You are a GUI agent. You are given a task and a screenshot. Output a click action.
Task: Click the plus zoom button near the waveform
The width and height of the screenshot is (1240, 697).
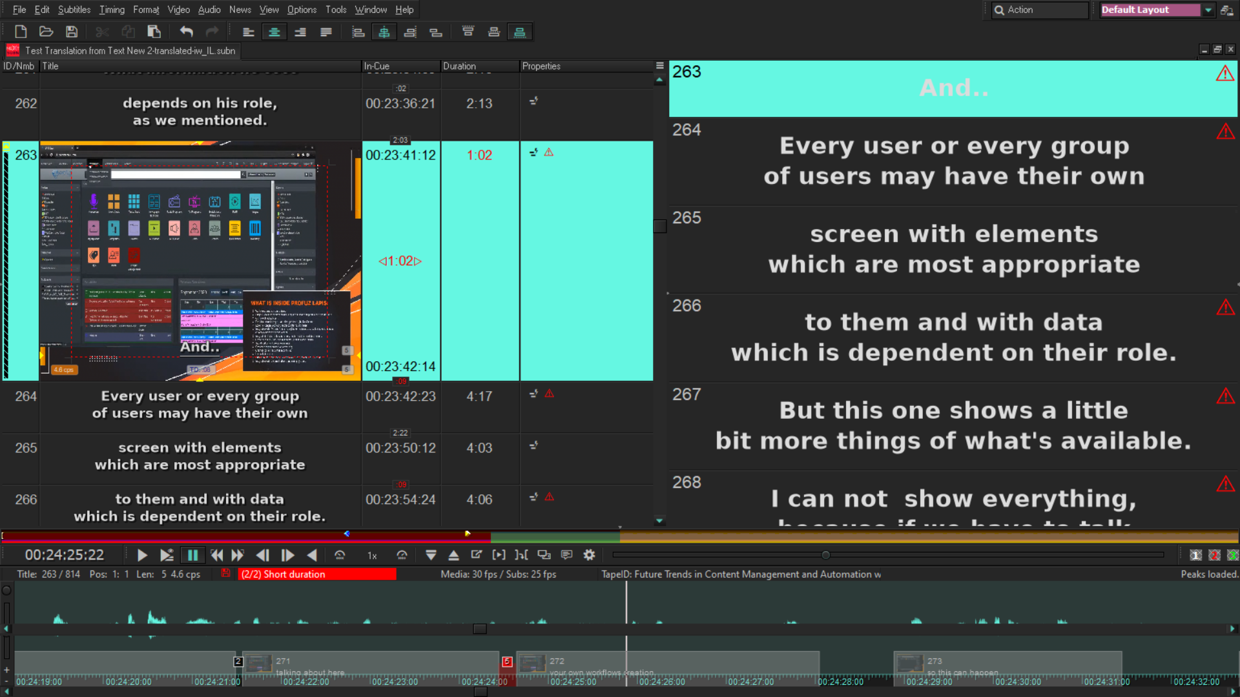point(6,669)
